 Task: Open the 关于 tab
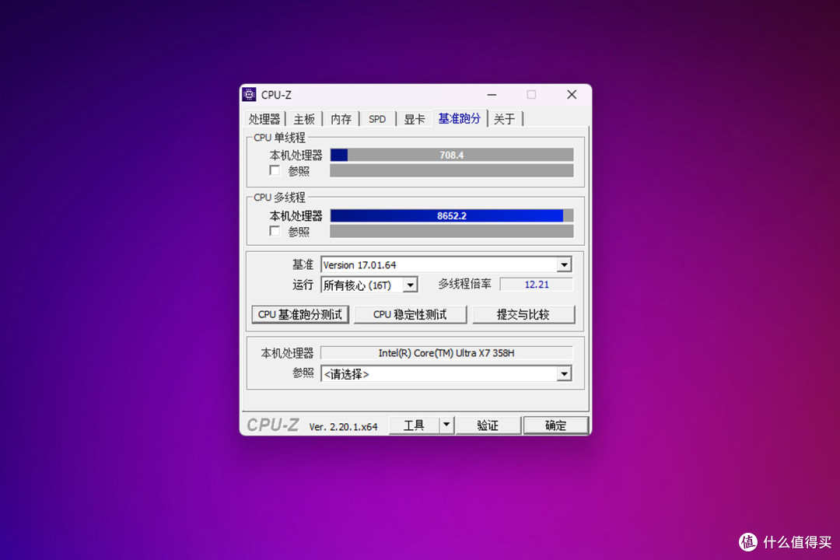pos(505,119)
